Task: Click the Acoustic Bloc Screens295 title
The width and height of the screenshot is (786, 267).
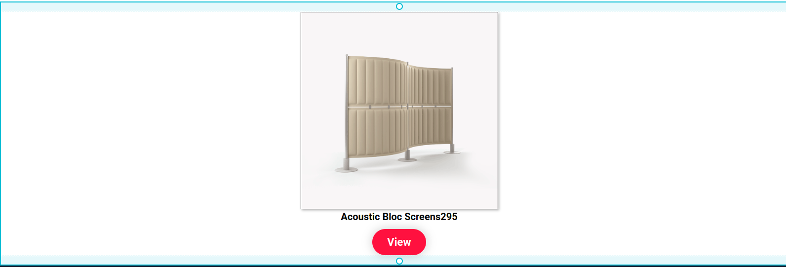Action: (x=399, y=217)
